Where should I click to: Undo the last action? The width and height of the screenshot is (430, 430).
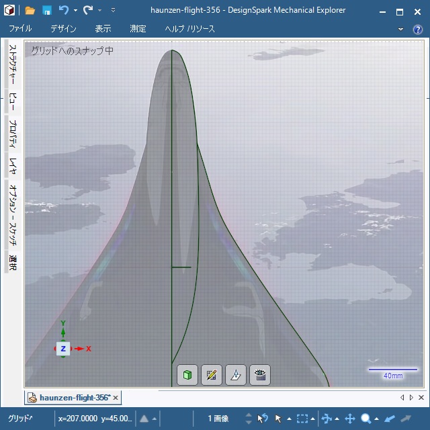(x=64, y=11)
